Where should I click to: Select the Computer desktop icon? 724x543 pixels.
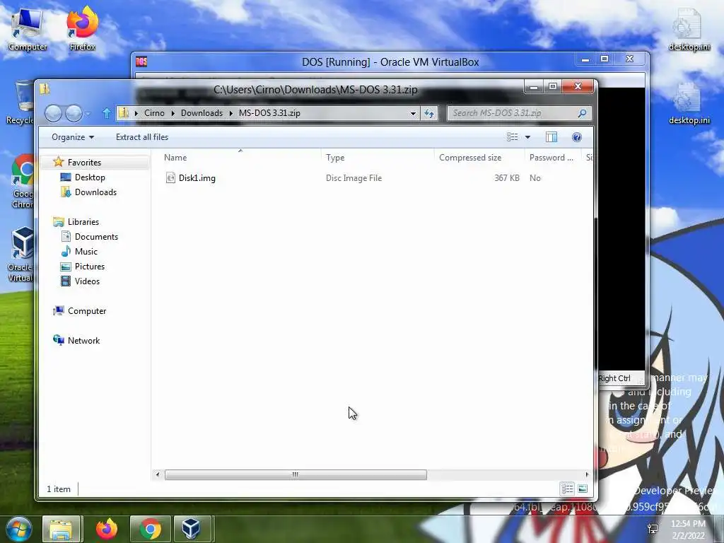[x=27, y=30]
